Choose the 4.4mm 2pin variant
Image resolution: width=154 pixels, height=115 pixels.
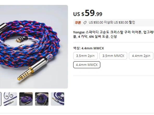[141, 56]
